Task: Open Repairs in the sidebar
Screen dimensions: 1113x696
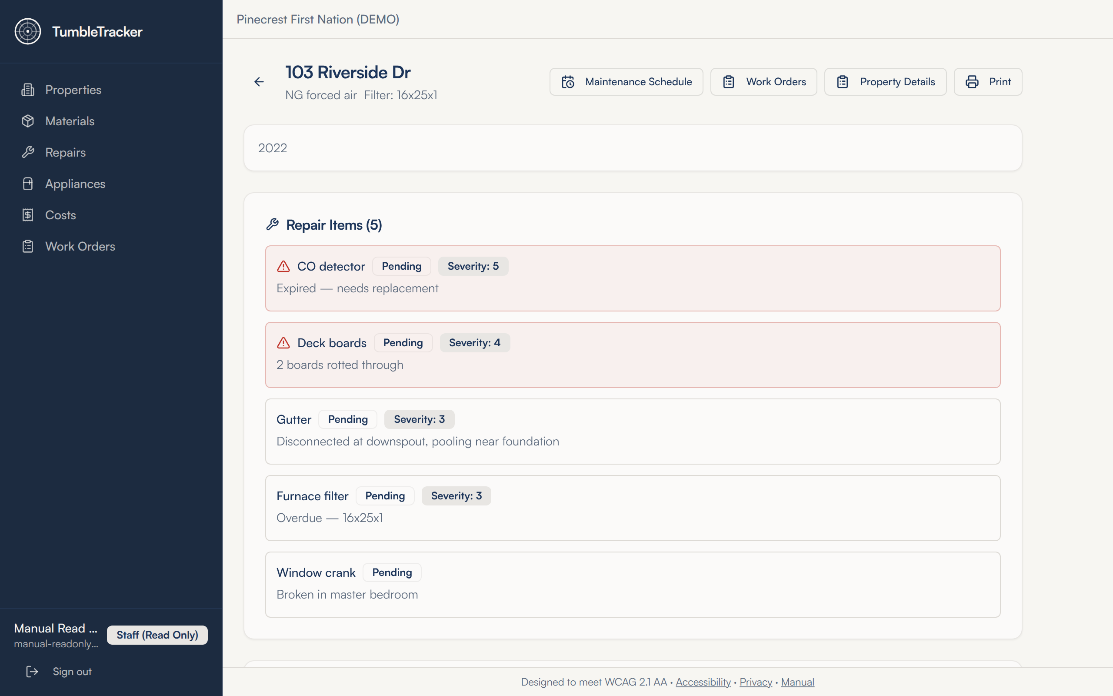Action: (65, 152)
